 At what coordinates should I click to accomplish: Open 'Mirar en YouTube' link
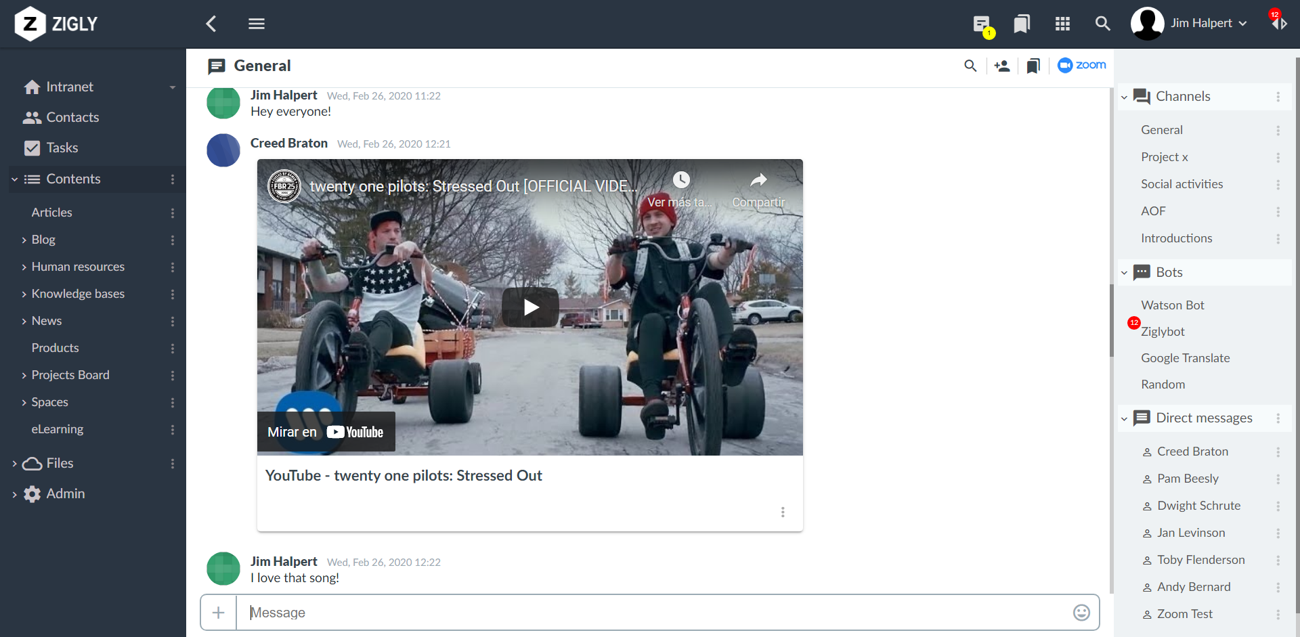pyautogui.click(x=325, y=431)
